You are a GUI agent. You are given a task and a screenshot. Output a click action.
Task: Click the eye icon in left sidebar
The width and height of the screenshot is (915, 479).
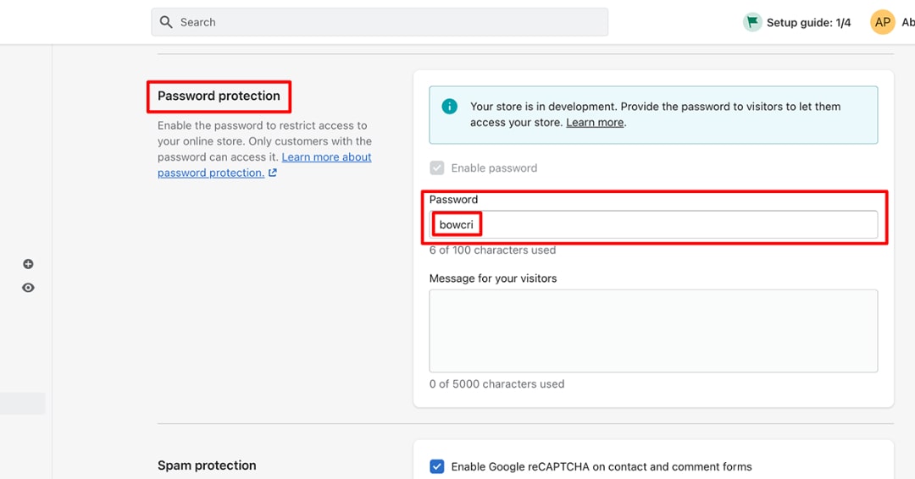[28, 288]
